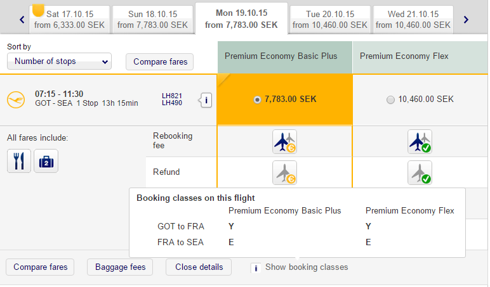Open the Sort by dropdown
The image size is (490, 287).
(59, 61)
